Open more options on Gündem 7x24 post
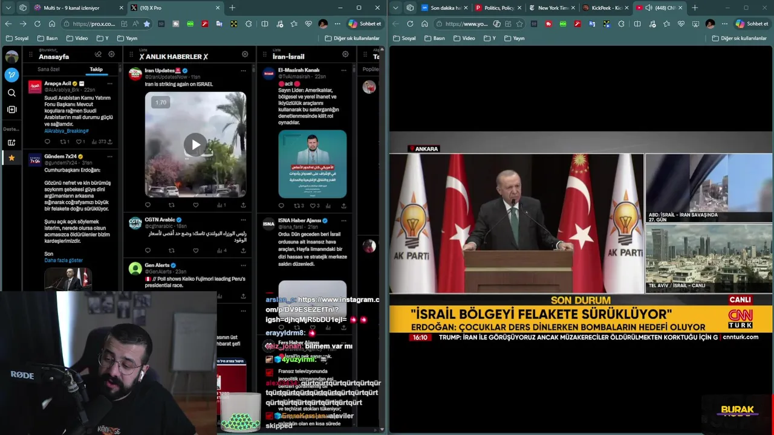 (x=109, y=156)
